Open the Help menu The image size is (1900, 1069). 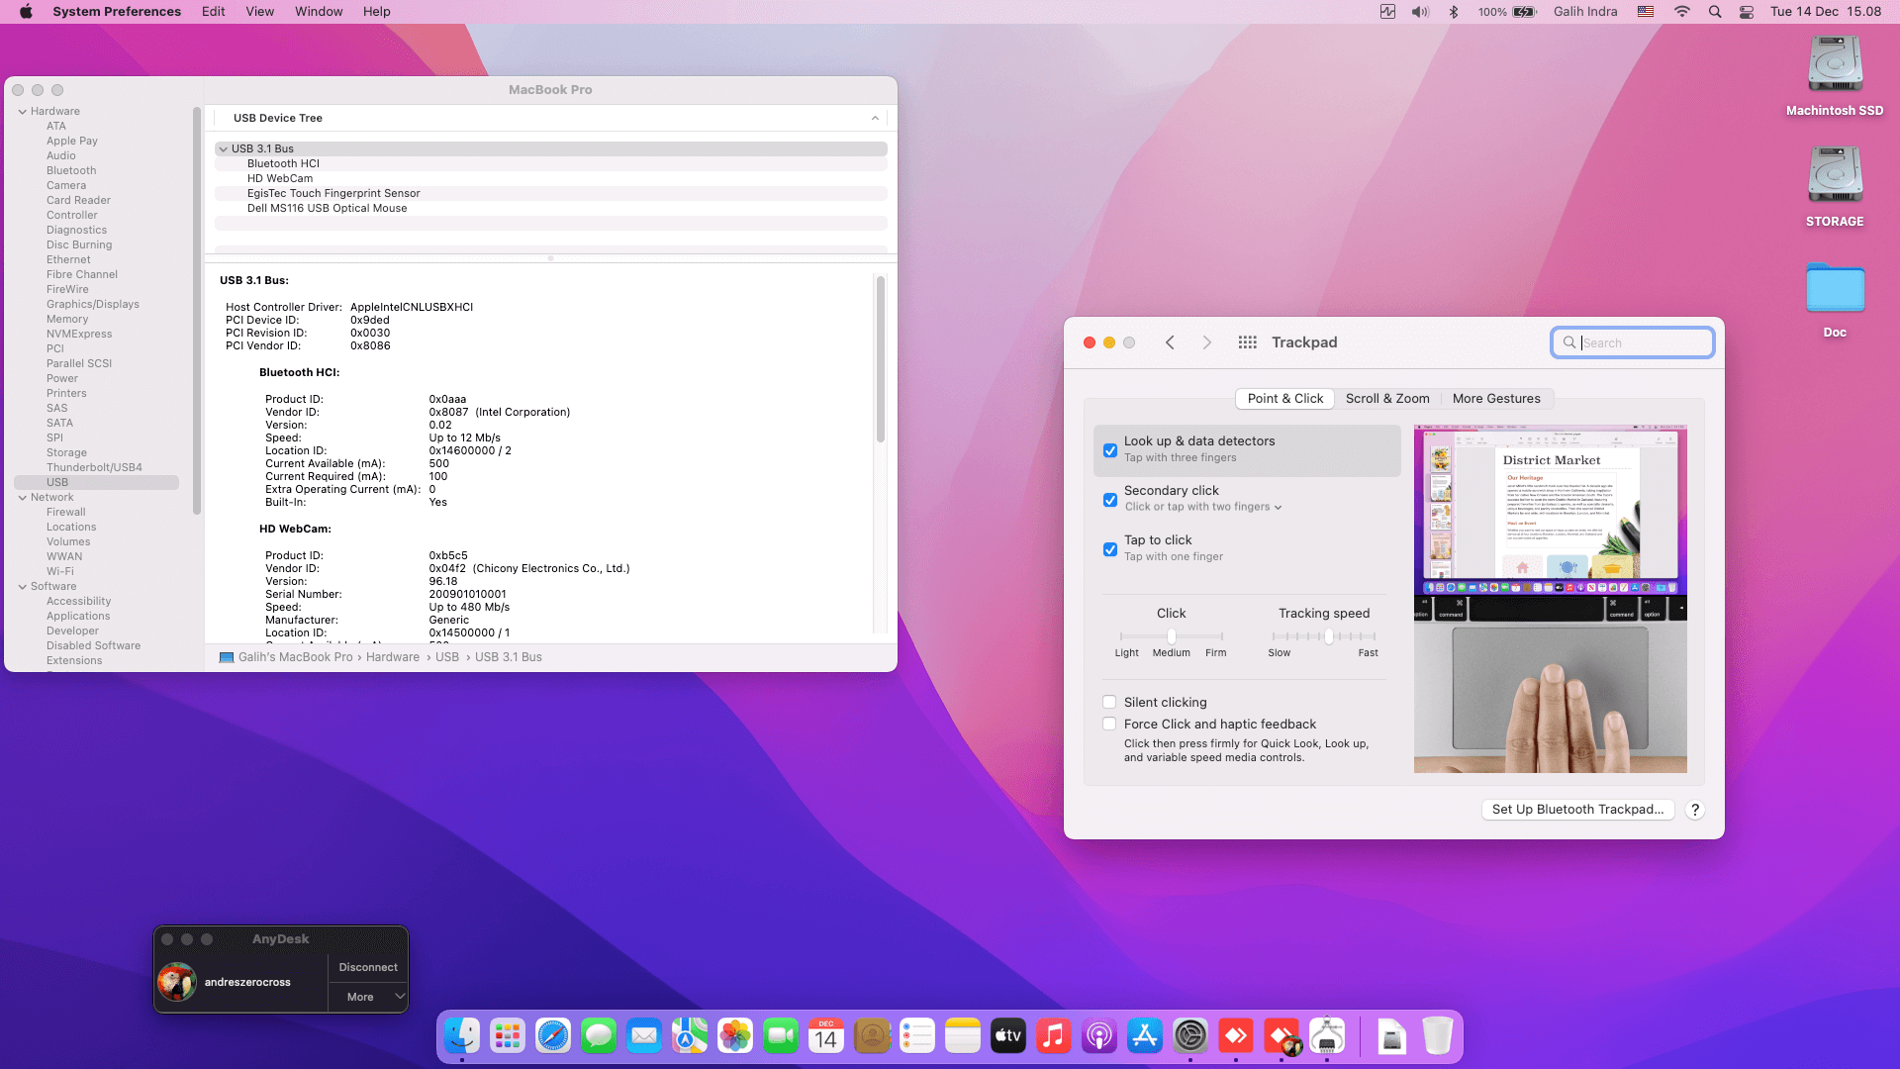coord(376,12)
